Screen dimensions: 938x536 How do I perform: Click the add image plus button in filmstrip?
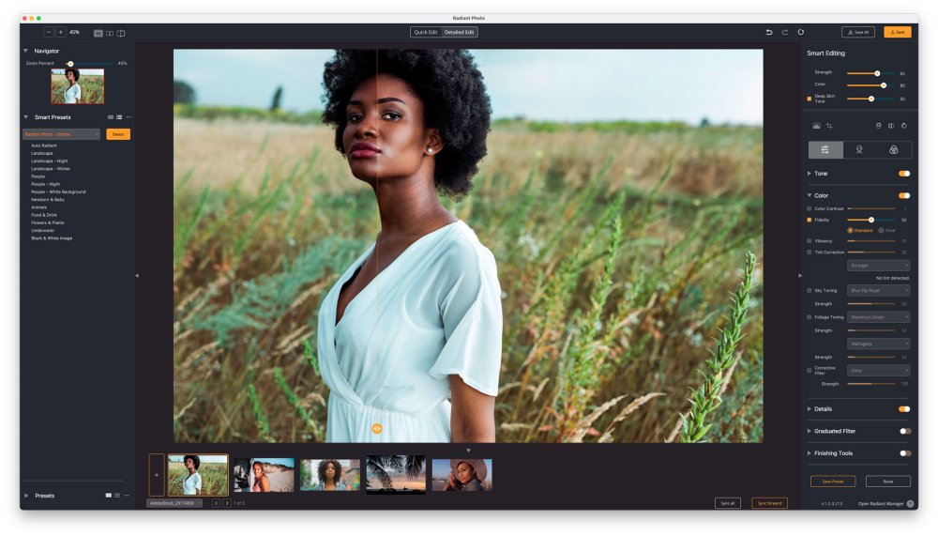point(157,475)
